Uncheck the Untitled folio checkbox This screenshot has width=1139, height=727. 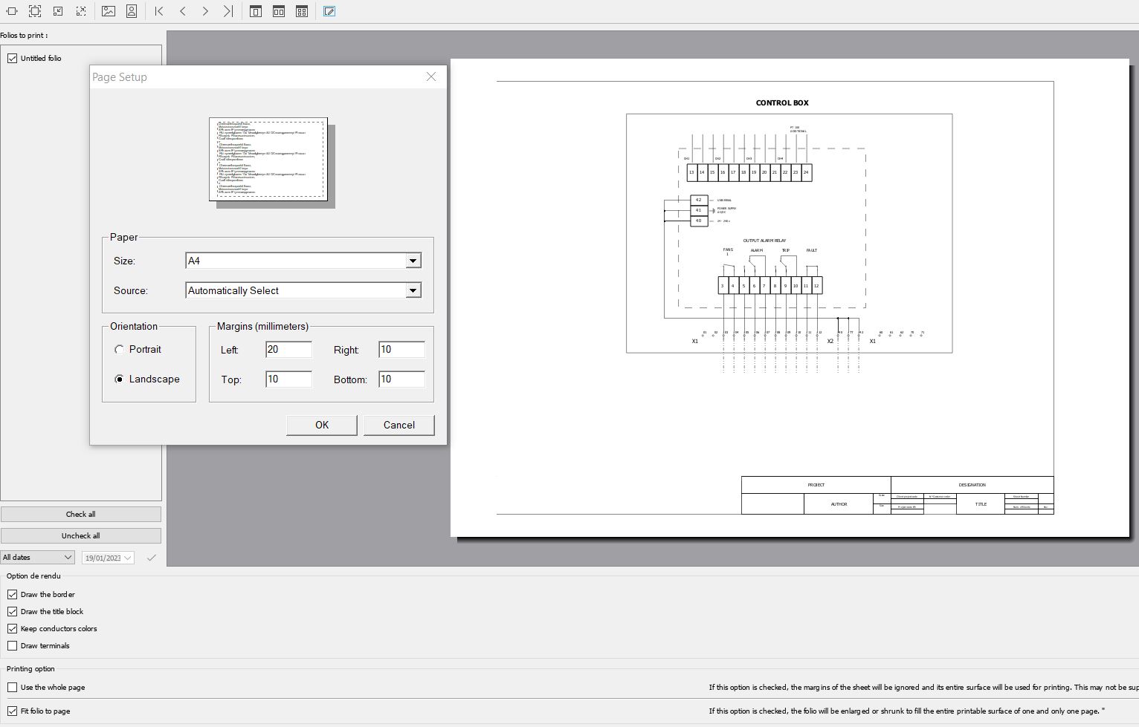tap(13, 58)
